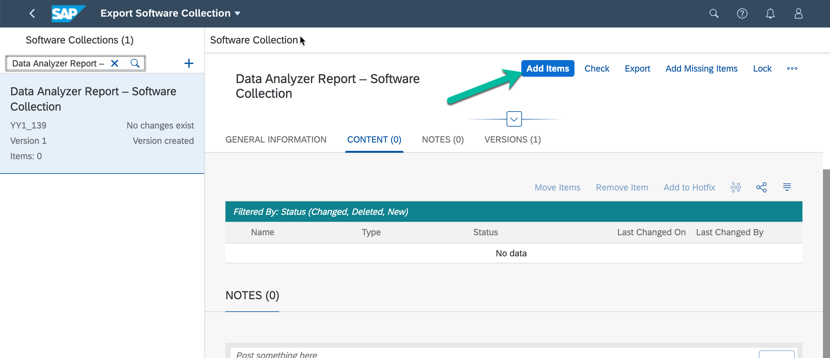This screenshot has height=358, width=830.
Task: Clear the collection search field text
Action: [x=114, y=63]
